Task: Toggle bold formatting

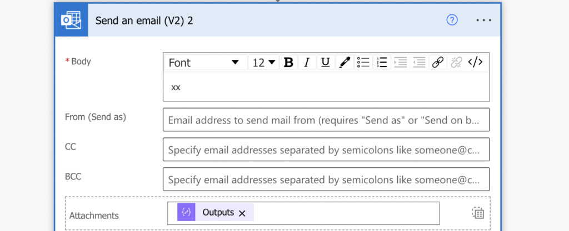Action: (x=288, y=63)
